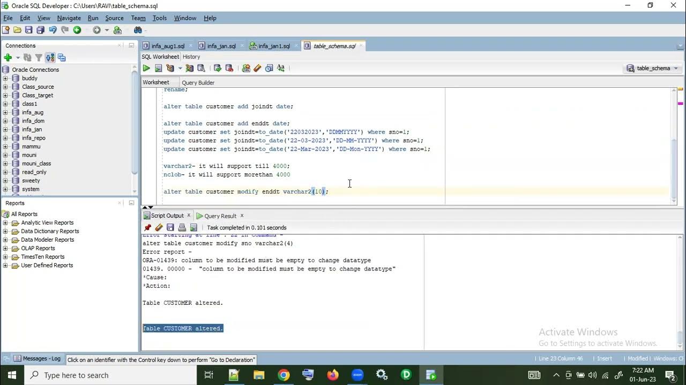Open the notification center on taskbar
This screenshot has height=385, width=686.
click(x=670, y=375)
